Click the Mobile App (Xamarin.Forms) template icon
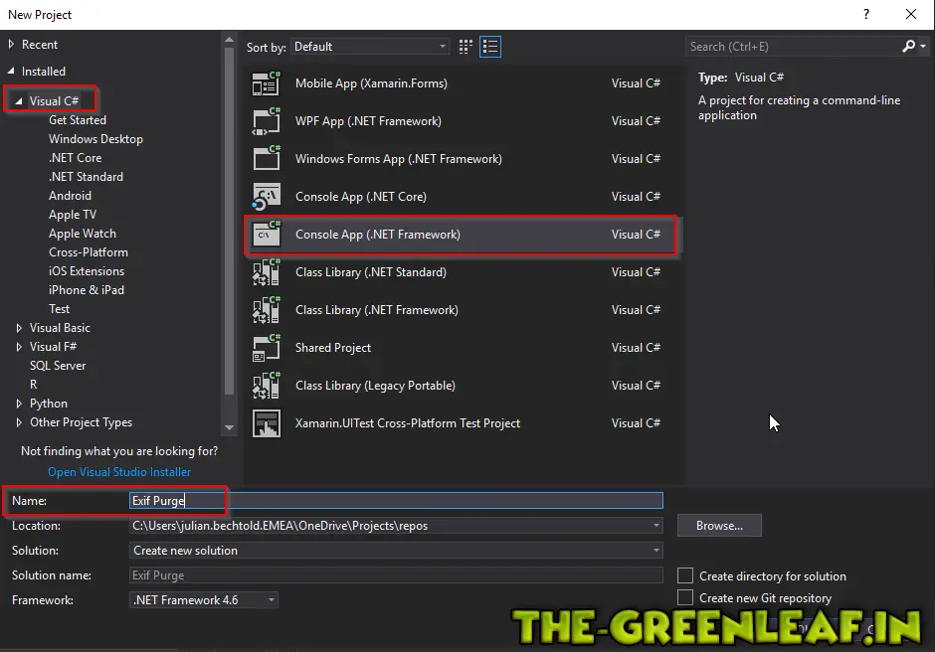Viewport: 935px width, 652px height. point(266,83)
